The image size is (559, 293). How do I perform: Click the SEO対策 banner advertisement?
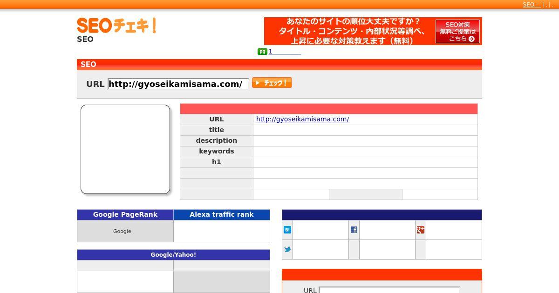point(373,31)
